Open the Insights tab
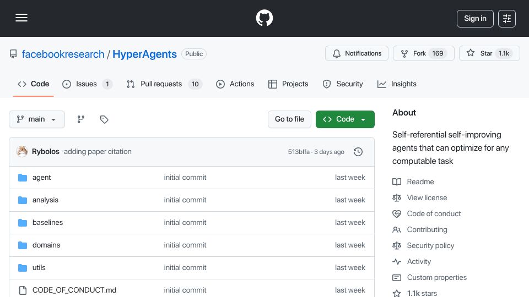The width and height of the screenshot is (529, 297). click(x=397, y=84)
